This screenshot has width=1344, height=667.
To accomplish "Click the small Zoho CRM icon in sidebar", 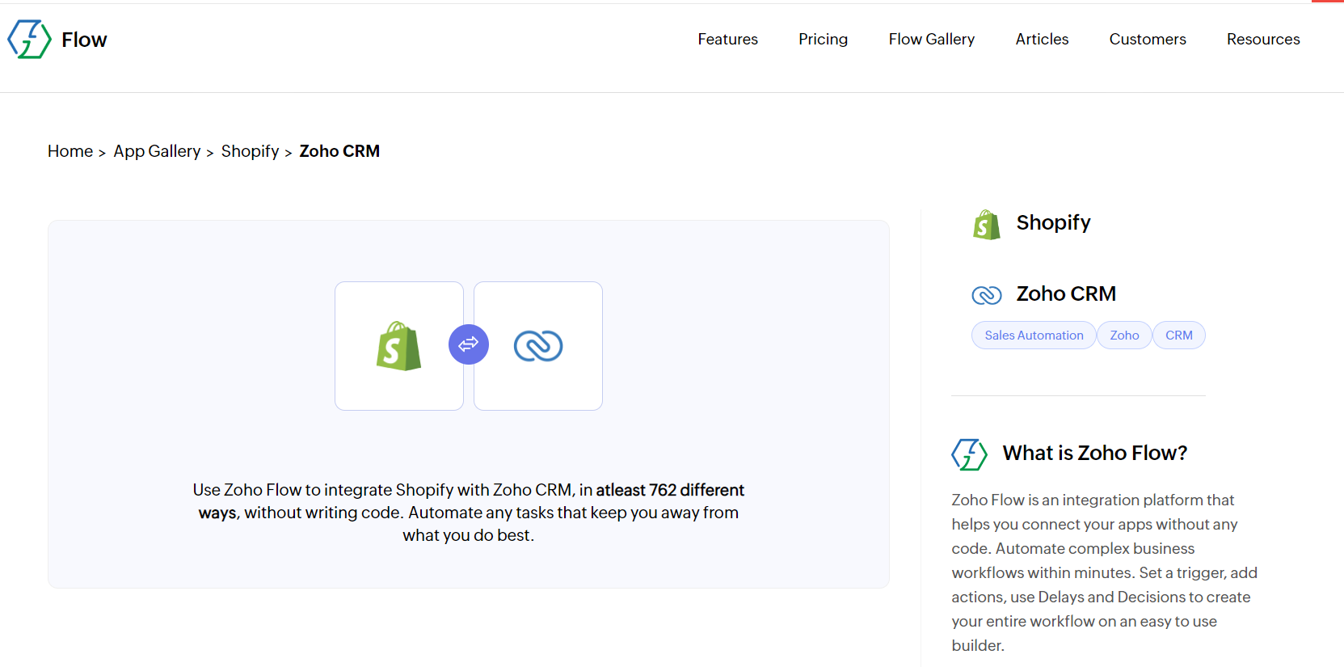I will click(987, 295).
